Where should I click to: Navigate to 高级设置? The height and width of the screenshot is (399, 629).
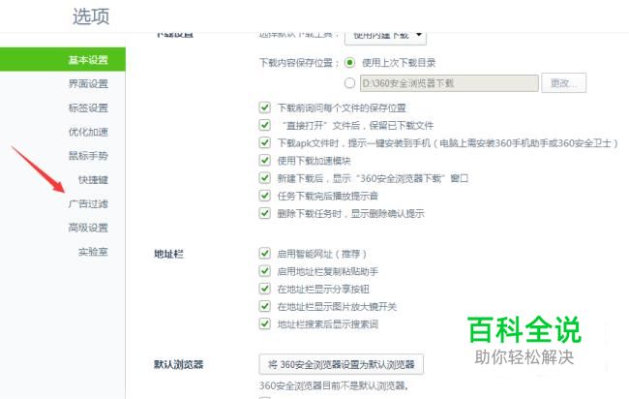coord(88,228)
